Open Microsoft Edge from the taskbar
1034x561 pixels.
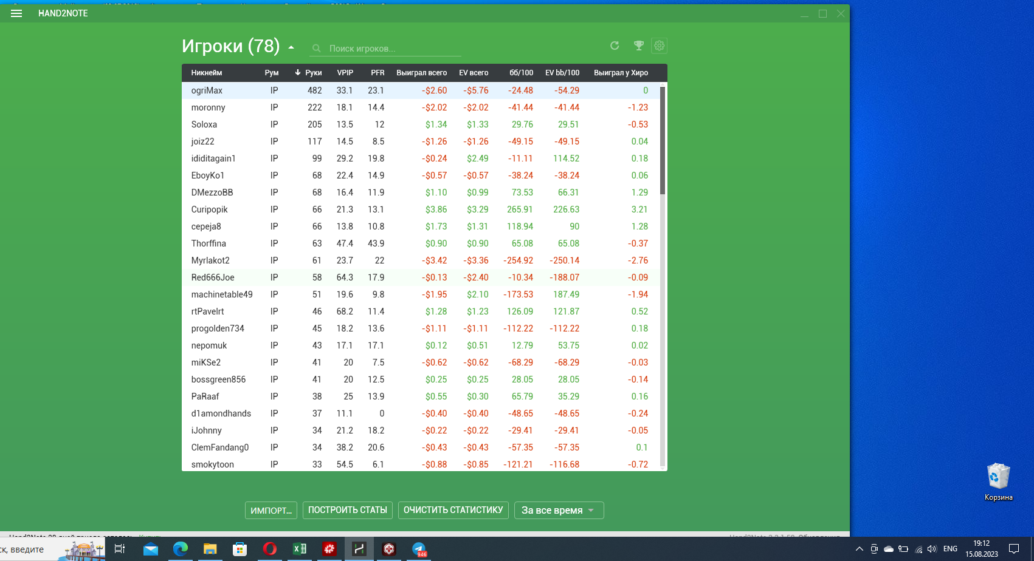pyautogui.click(x=181, y=549)
